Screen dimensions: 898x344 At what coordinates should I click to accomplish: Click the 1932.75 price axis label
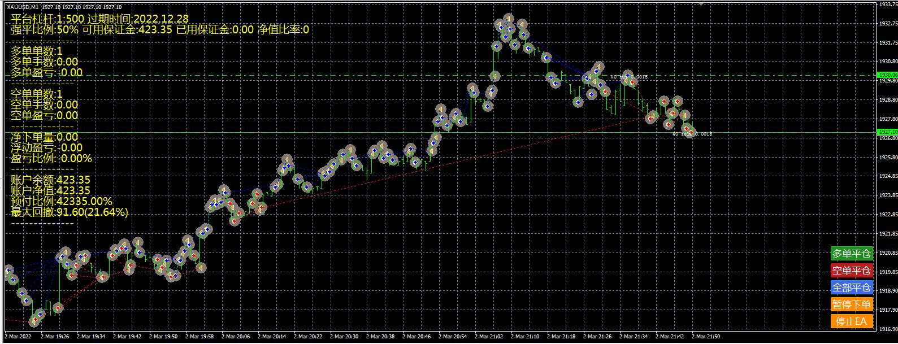[x=888, y=24]
